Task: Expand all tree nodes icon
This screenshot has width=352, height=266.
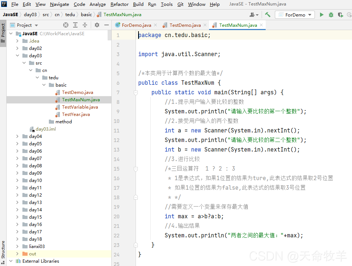Action: pyautogui.click(x=75, y=25)
